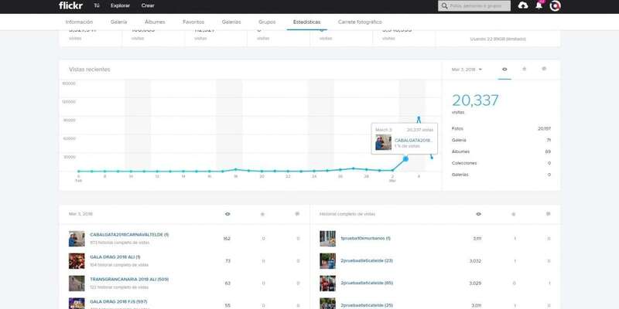Open the upload cloud icon

pyautogui.click(x=523, y=5)
